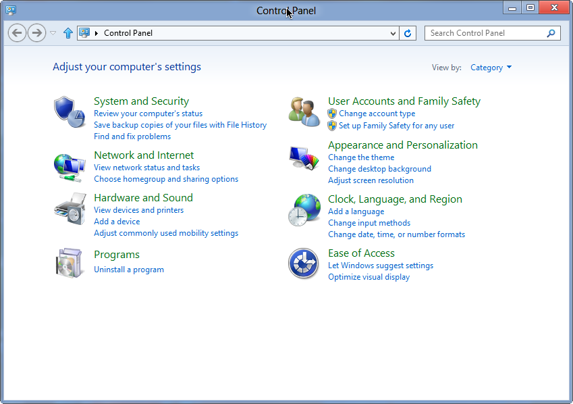Go forward with the Forward arrow button
Image resolution: width=573 pixels, height=404 pixels.
[37, 33]
